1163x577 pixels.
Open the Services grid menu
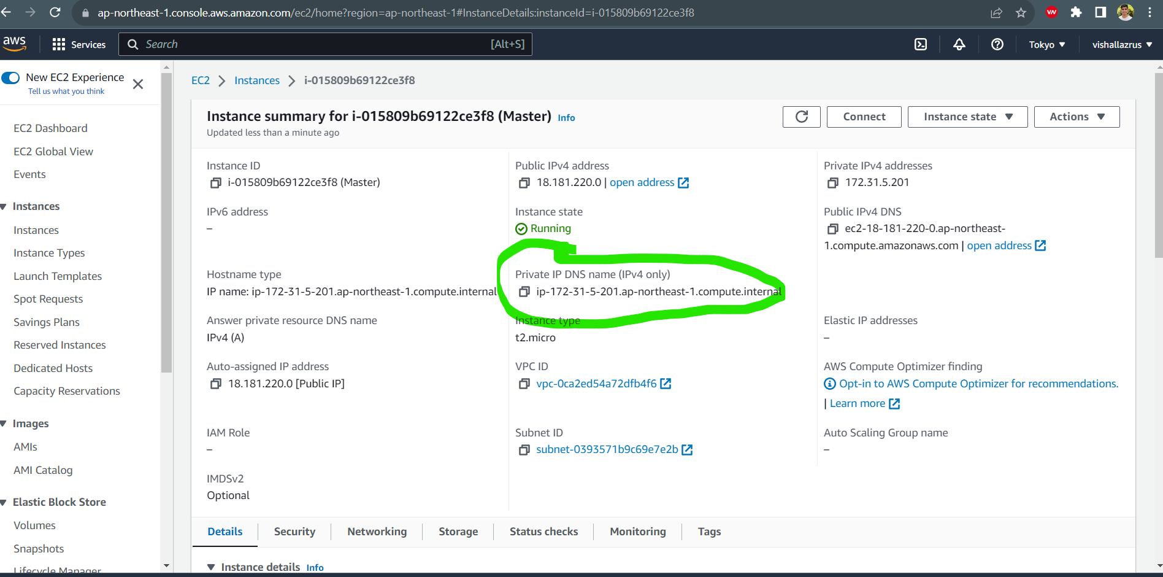(x=59, y=44)
